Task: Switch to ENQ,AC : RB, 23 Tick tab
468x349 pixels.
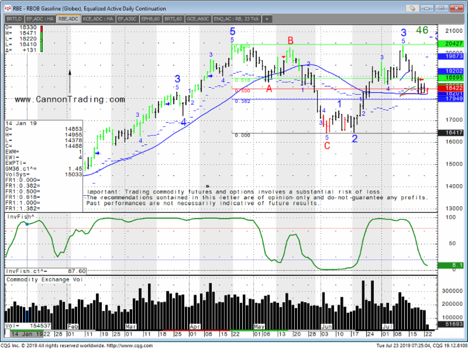Action: point(239,19)
